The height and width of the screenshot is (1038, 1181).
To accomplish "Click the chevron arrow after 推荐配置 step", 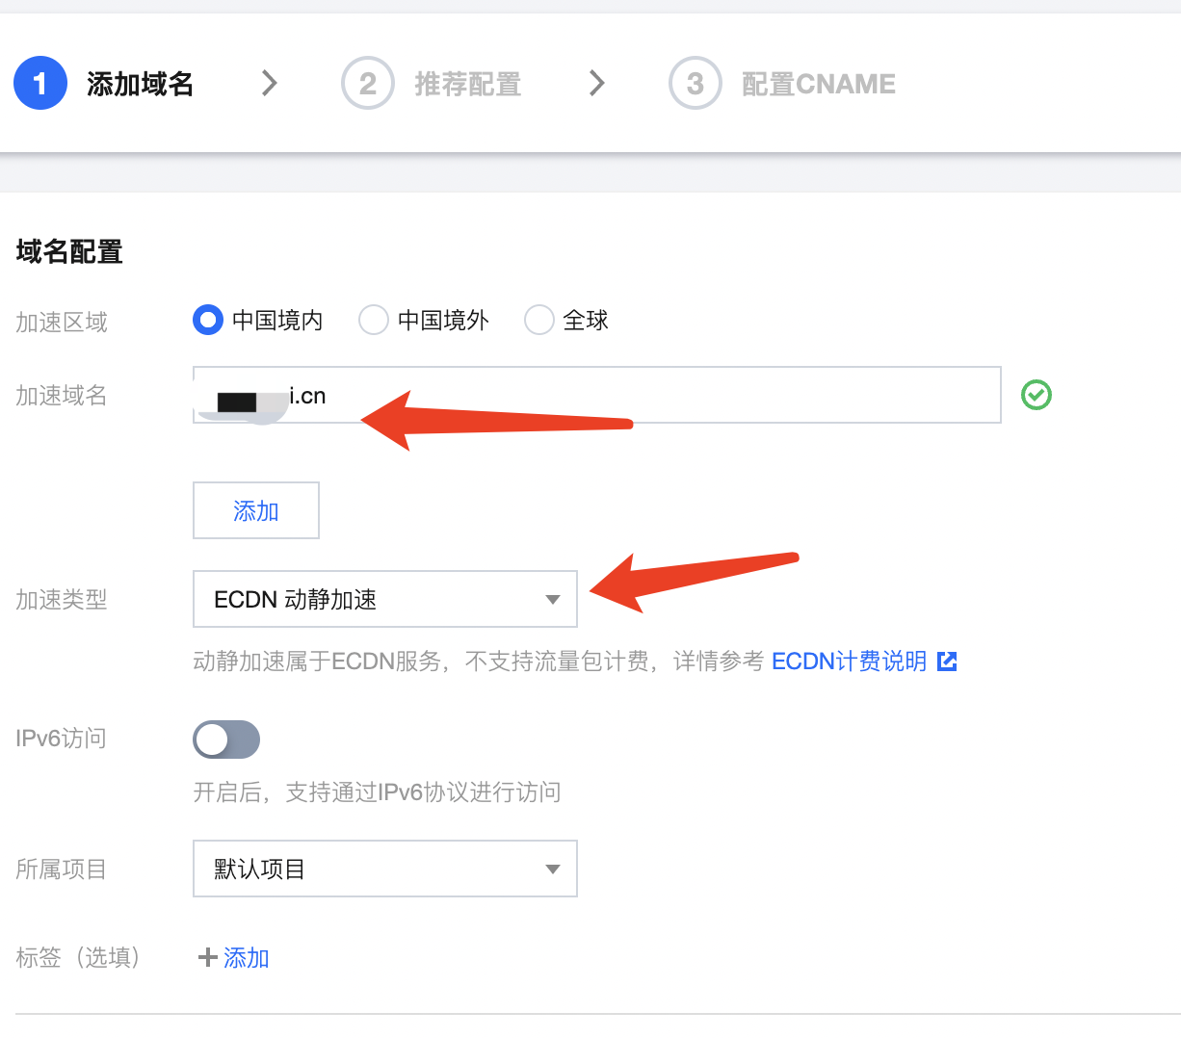I will tap(597, 84).
